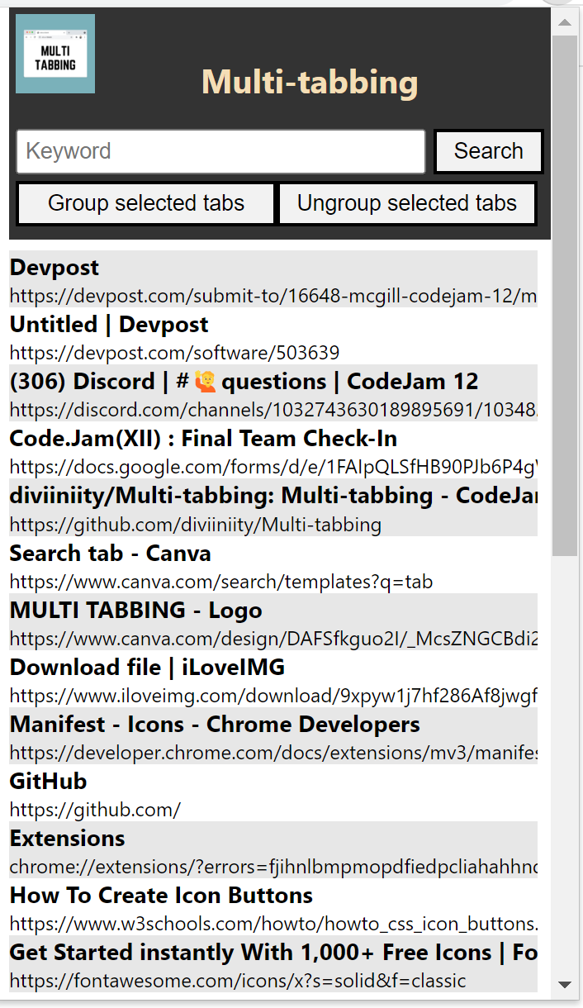Select the iloveimg.com/download URL line
Image resolution: width=583 pixels, height=1008 pixels.
click(273, 695)
